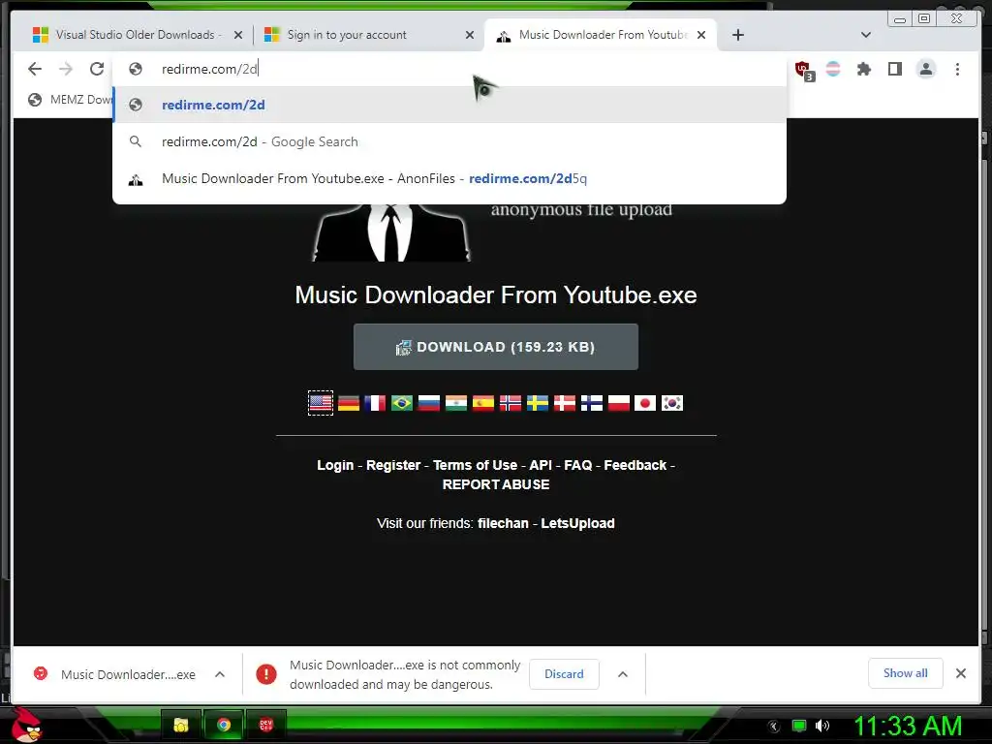Expand options for first Music Downloader download
This screenshot has height=744, width=992.
click(220, 674)
